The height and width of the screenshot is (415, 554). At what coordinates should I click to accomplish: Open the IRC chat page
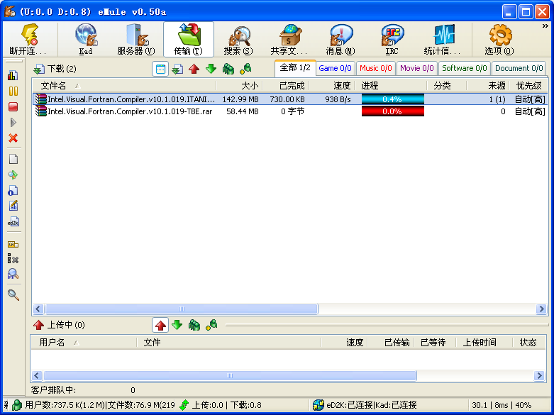point(392,39)
